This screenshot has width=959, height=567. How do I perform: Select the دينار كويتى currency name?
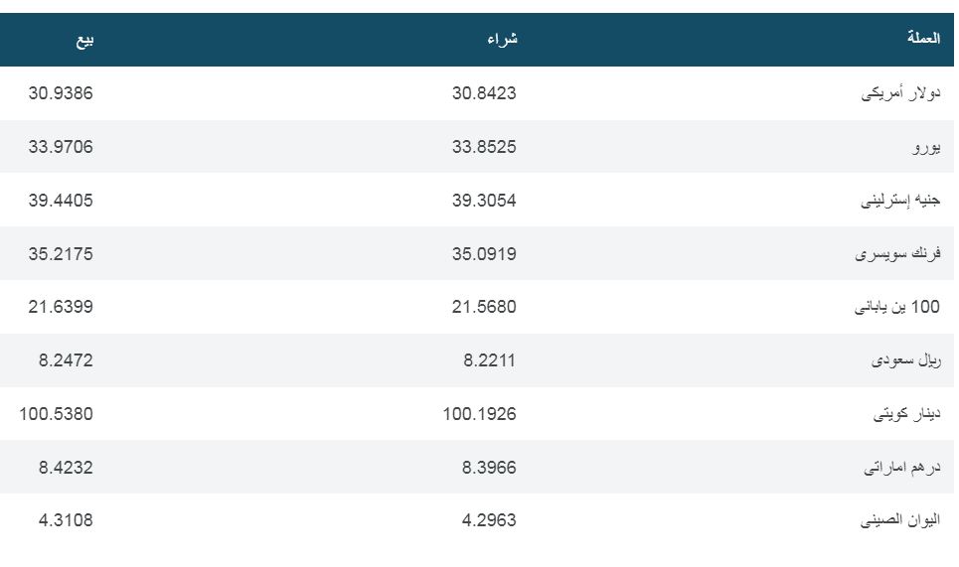click(906, 415)
